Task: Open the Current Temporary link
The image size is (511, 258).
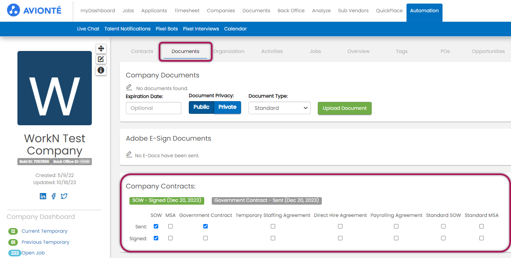Action: click(44, 231)
